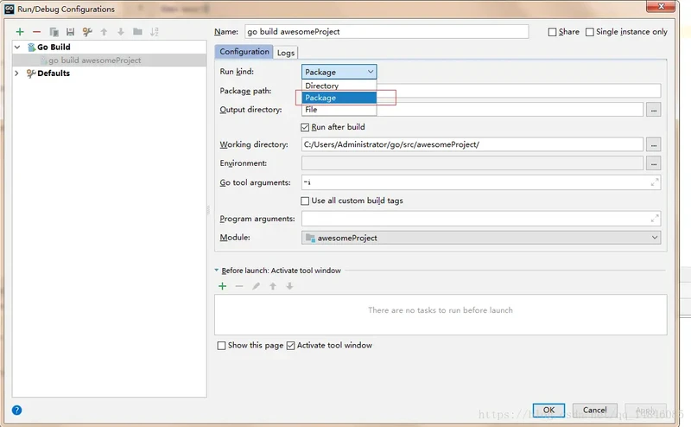Click the green Add New Configuration plus icon
Image resolution: width=691 pixels, height=427 pixels.
coord(19,32)
